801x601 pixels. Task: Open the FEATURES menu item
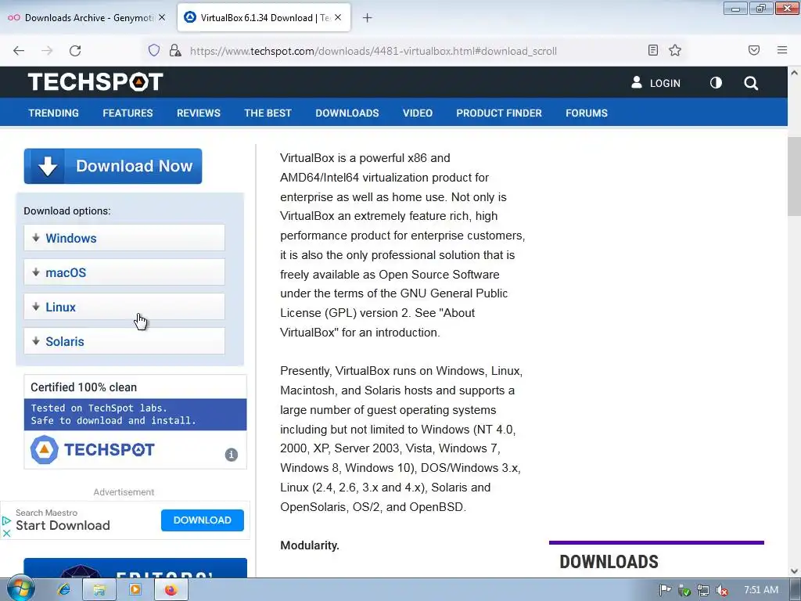click(128, 113)
